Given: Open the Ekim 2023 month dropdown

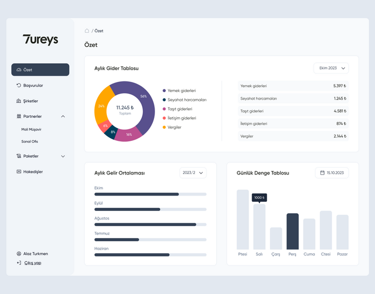Looking at the screenshot, I should click(x=331, y=68).
